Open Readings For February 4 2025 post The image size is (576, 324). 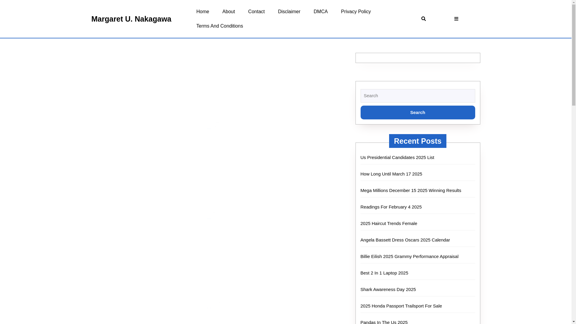click(391, 207)
